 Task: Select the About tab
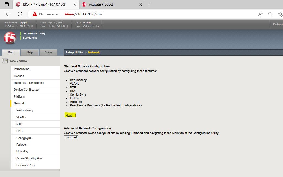[48, 52]
